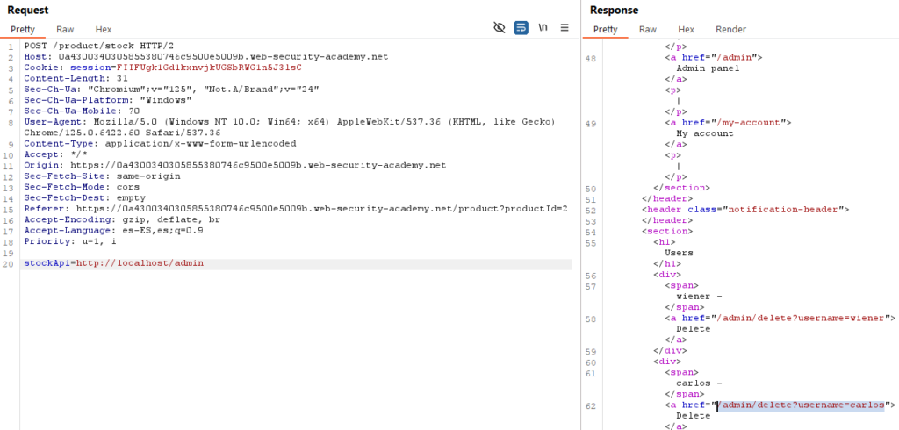Viewport: 899px width, 430px height.
Task: Click the /admin/delete?username=wiener href line
Action: [x=780, y=319]
